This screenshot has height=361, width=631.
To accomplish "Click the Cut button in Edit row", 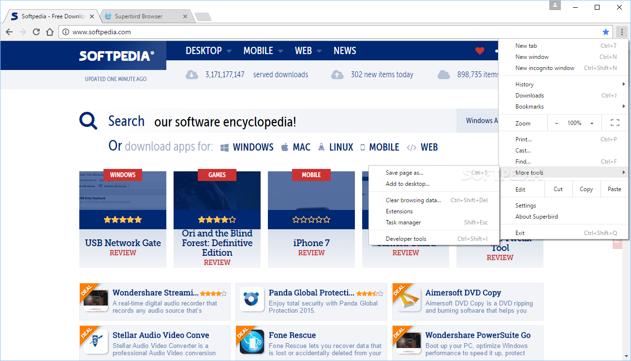I will pos(558,189).
